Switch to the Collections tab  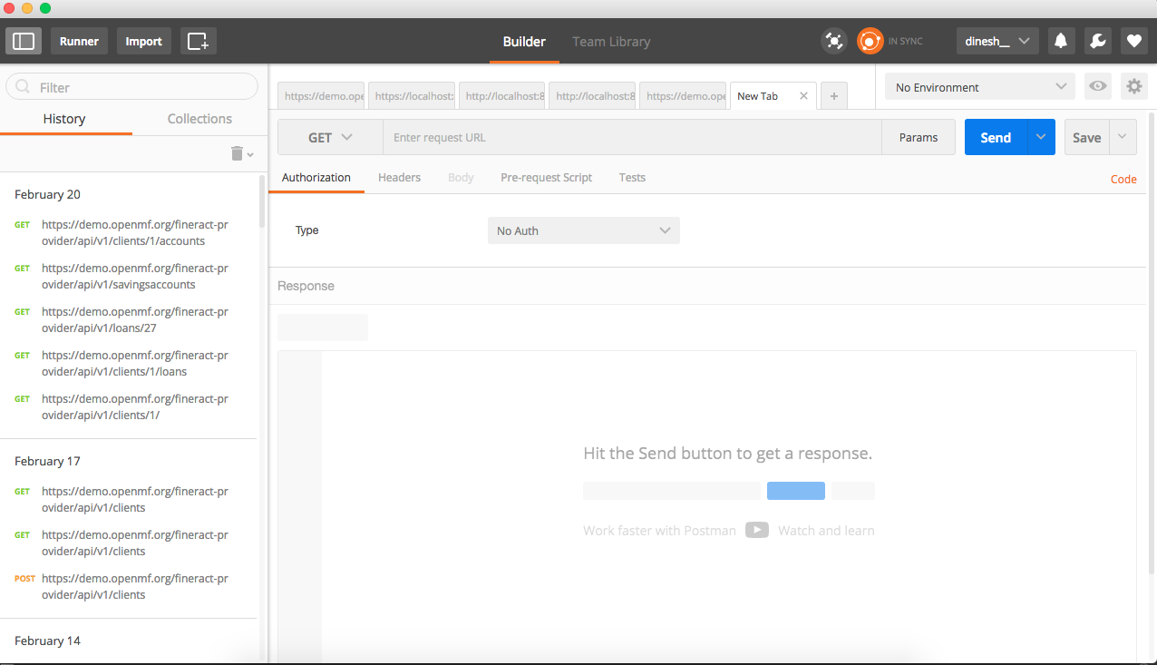(x=199, y=119)
